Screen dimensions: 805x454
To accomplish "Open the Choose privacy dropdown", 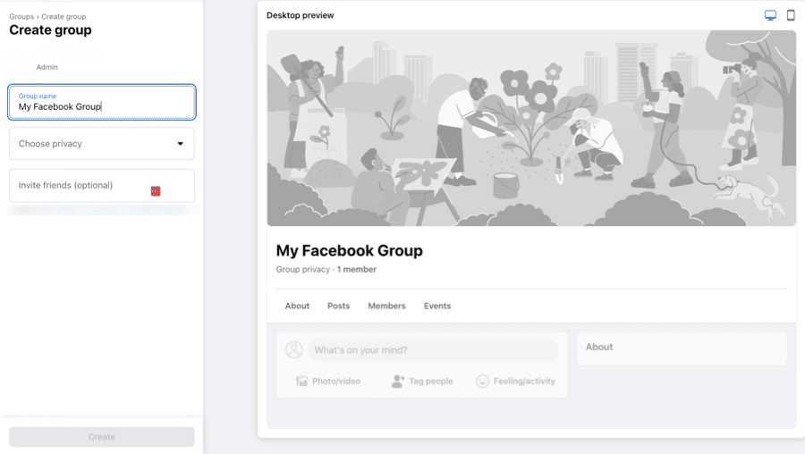I will 102,144.
